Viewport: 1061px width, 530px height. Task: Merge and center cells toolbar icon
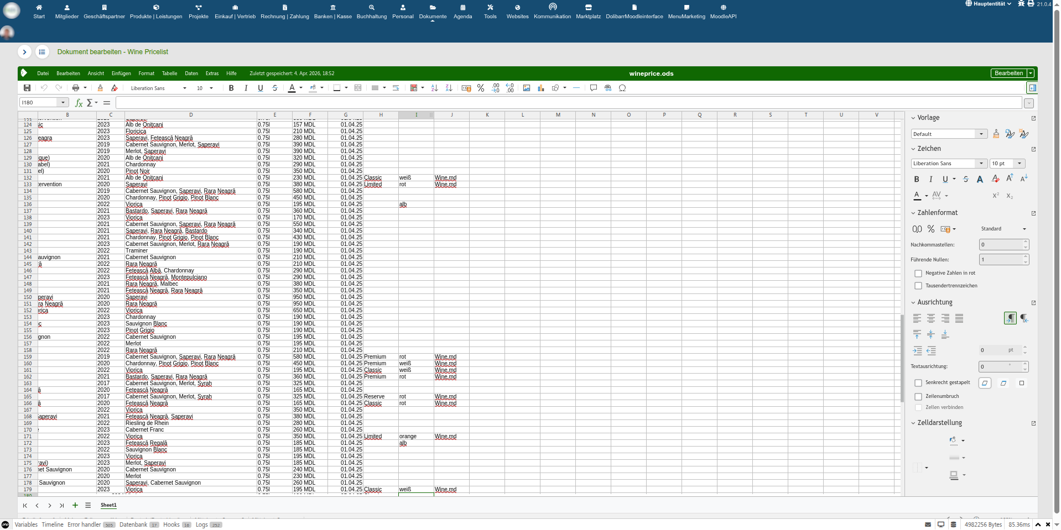(358, 88)
